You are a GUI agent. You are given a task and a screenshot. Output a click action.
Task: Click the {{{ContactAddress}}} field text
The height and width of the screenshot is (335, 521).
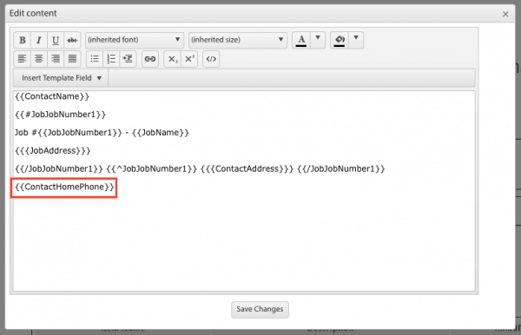coord(247,169)
